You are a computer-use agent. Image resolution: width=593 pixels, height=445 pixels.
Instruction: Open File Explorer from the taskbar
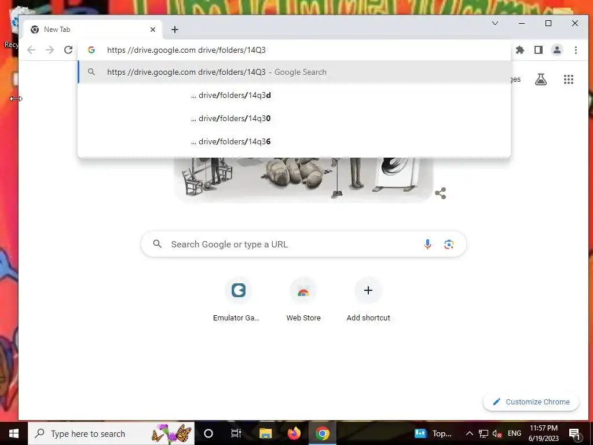[x=265, y=433]
